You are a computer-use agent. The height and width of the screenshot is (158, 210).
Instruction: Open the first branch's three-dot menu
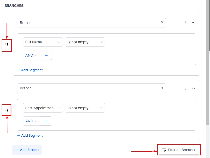coord(185,23)
